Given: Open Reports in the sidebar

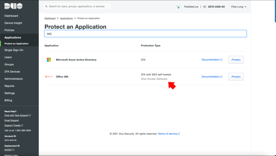Looking at the screenshot, I should coord(9,86).
